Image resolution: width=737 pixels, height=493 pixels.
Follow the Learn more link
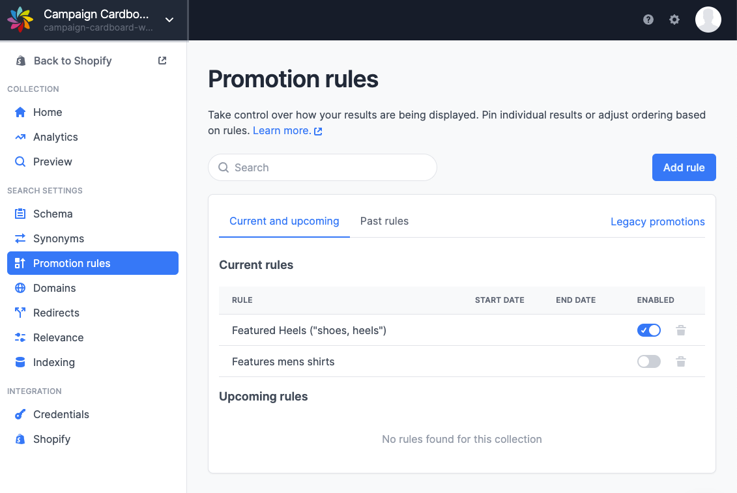(287, 131)
